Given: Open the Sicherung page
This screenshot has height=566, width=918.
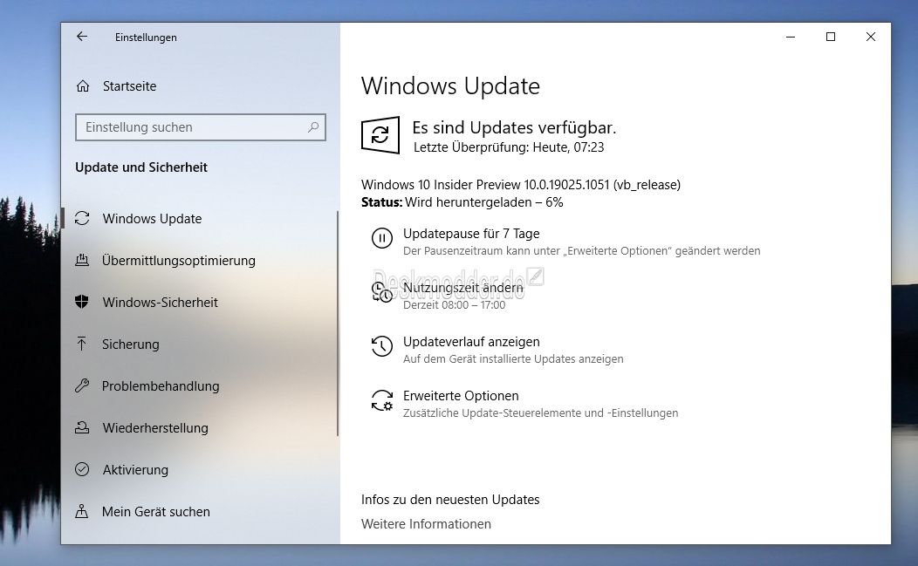Looking at the screenshot, I should click(131, 344).
